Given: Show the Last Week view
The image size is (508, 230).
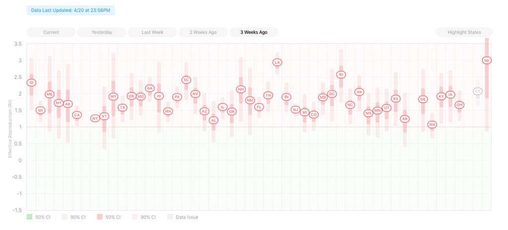Looking at the screenshot, I should (x=152, y=32).
